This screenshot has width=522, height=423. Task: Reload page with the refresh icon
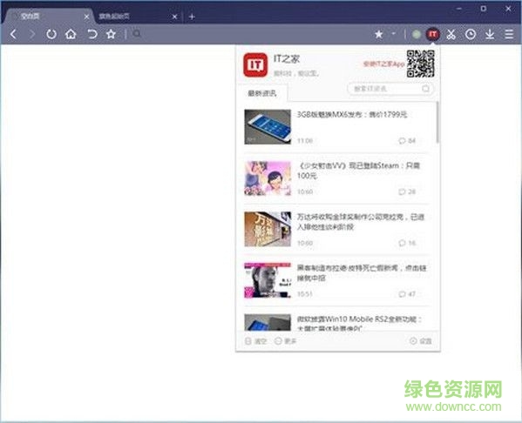(51, 34)
